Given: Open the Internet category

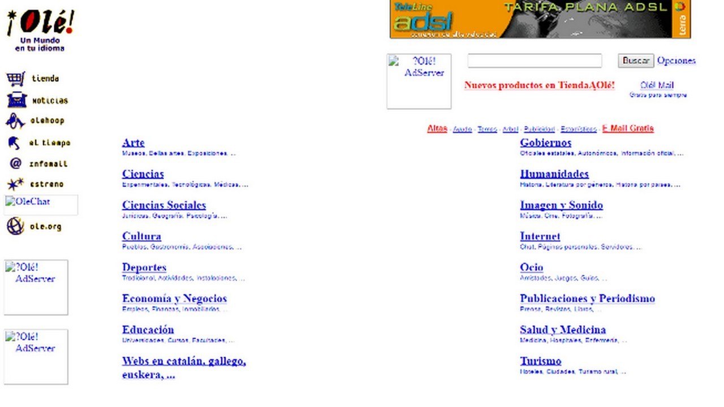Looking at the screenshot, I should pyautogui.click(x=540, y=236).
